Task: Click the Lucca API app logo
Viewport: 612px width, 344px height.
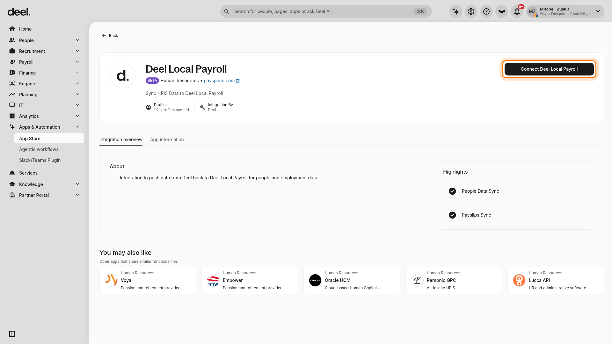Action: pyautogui.click(x=519, y=280)
